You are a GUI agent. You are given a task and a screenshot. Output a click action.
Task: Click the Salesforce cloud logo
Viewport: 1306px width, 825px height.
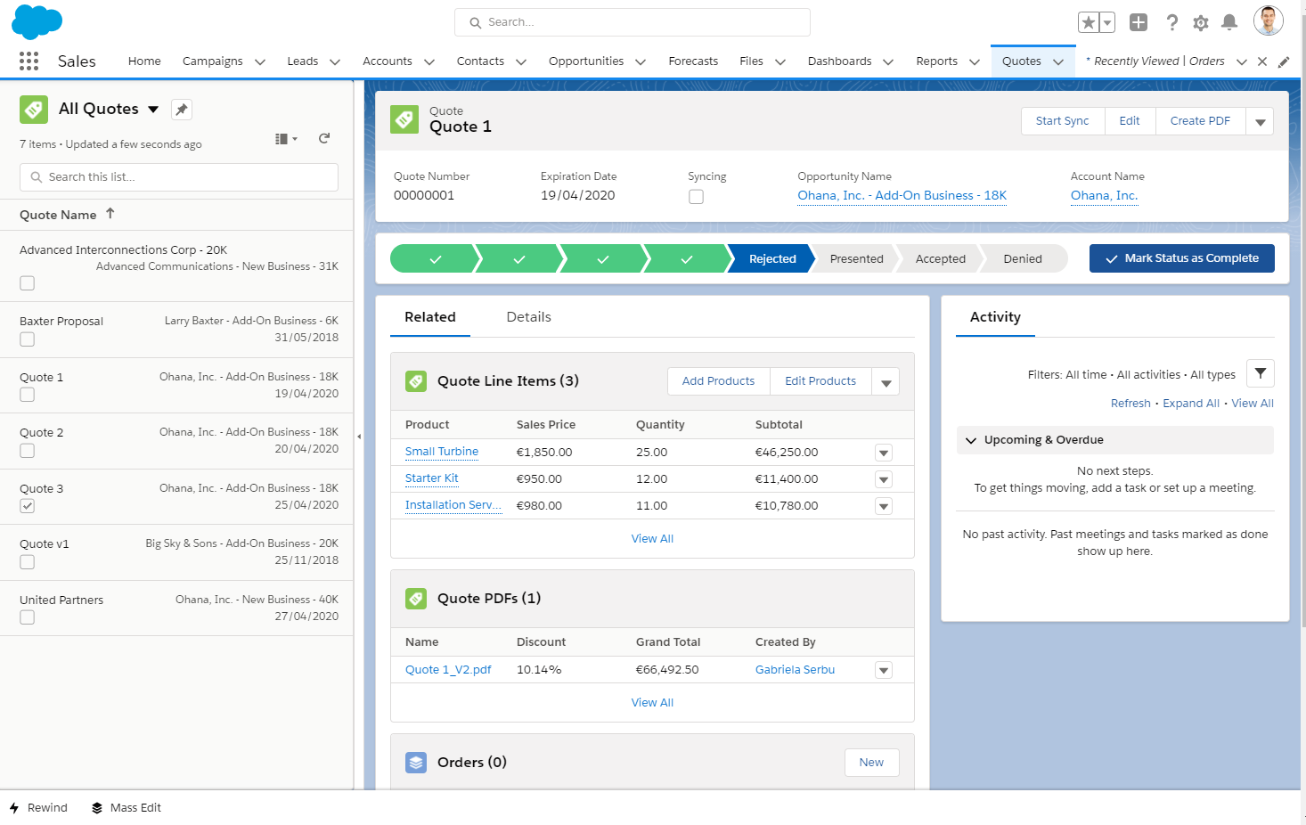coord(37,22)
